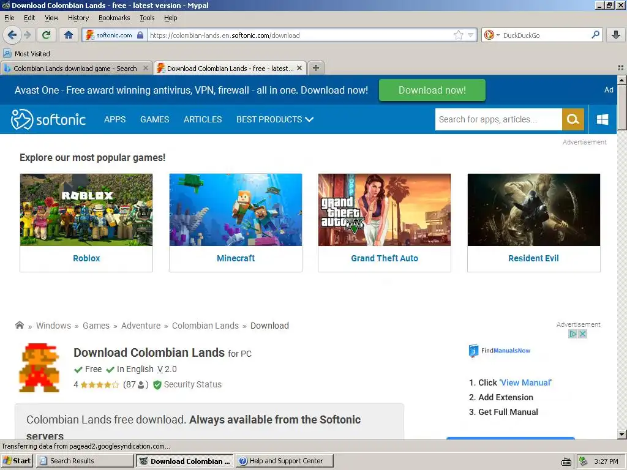Click the page scrollbar down arrow
Image resolution: width=627 pixels, height=470 pixels.
click(621, 434)
